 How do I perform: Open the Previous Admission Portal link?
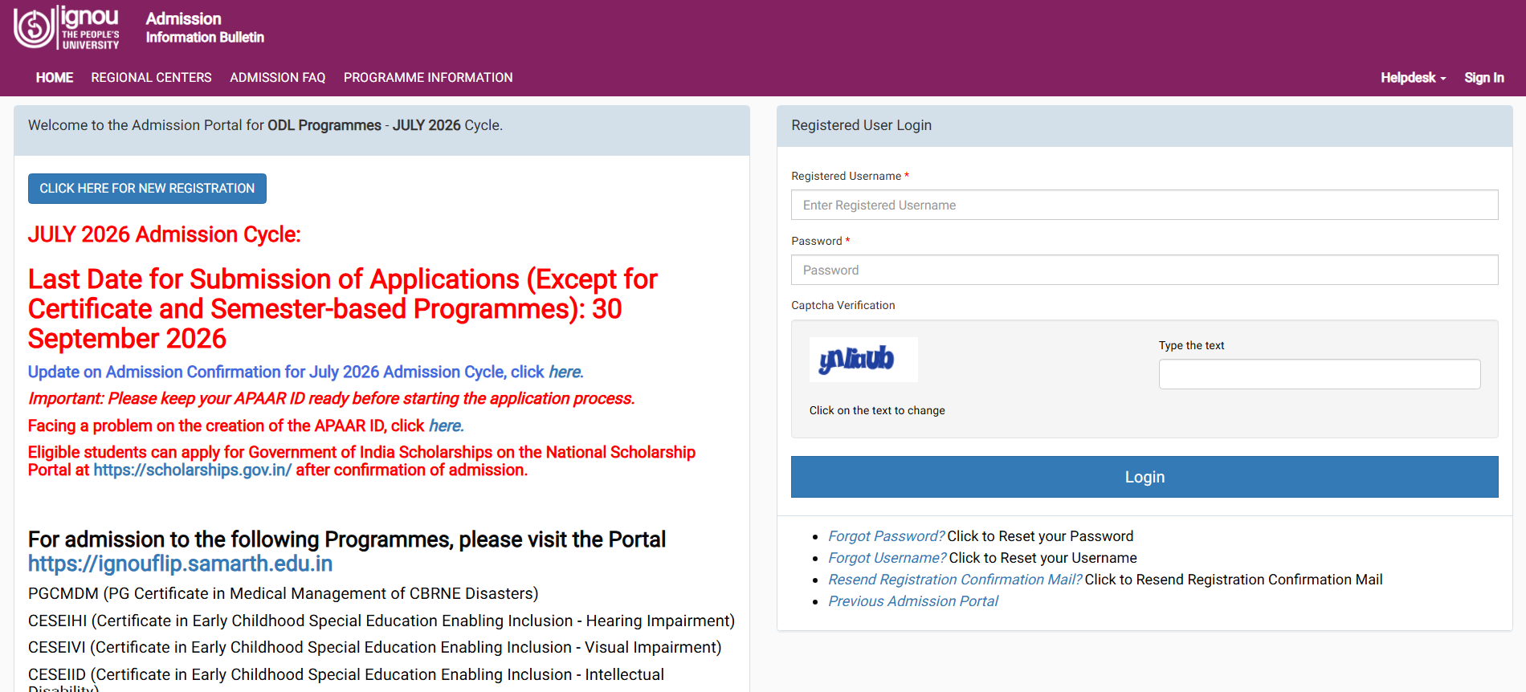(x=913, y=601)
